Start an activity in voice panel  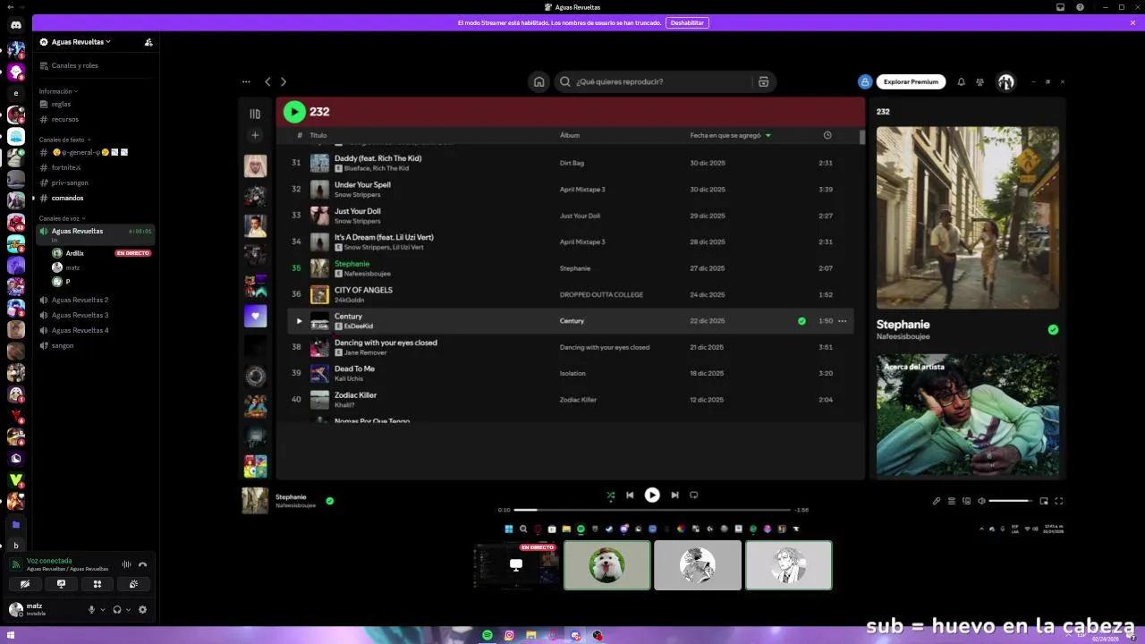[98, 584]
